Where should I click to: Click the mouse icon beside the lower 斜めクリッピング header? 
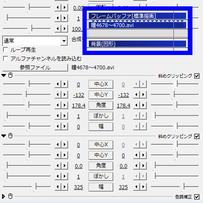tap(10, 136)
